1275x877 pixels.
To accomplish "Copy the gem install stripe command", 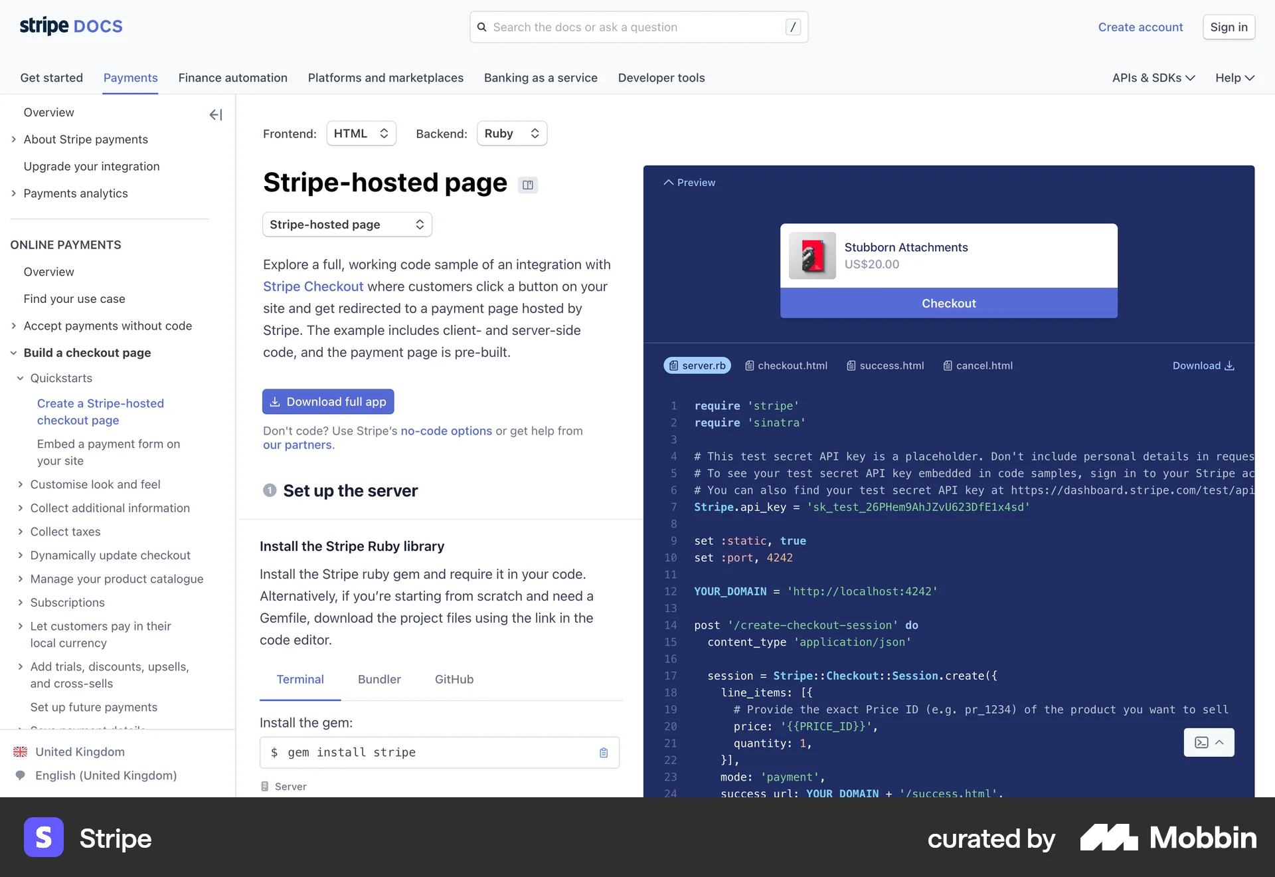I will click(603, 752).
